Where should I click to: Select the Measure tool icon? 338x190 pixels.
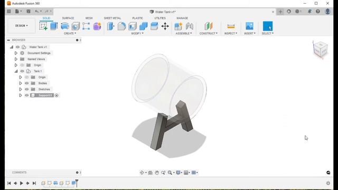(231, 26)
